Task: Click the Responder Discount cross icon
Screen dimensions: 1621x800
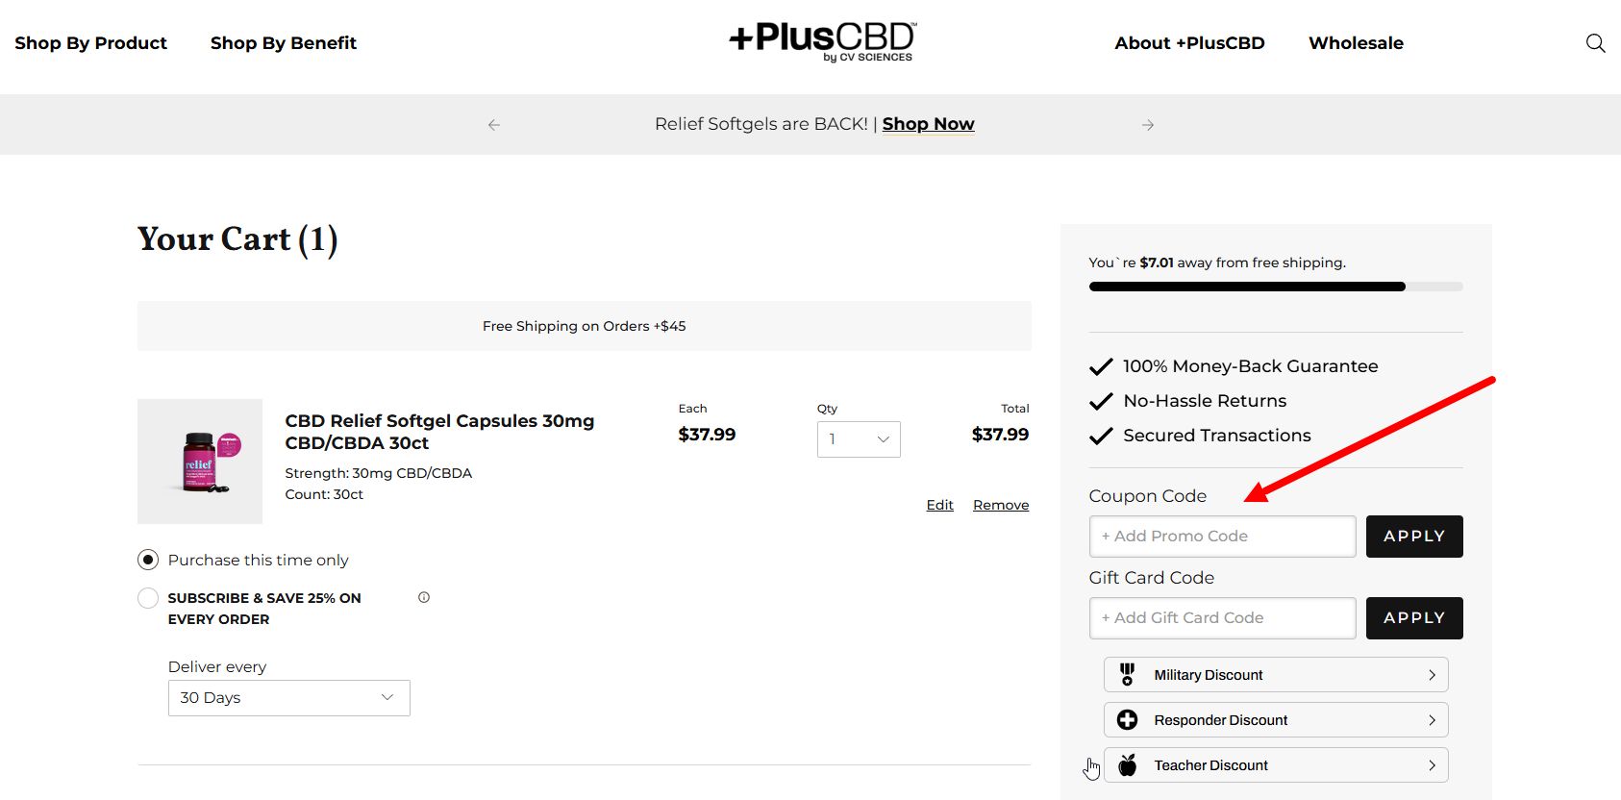Action: pyautogui.click(x=1127, y=719)
